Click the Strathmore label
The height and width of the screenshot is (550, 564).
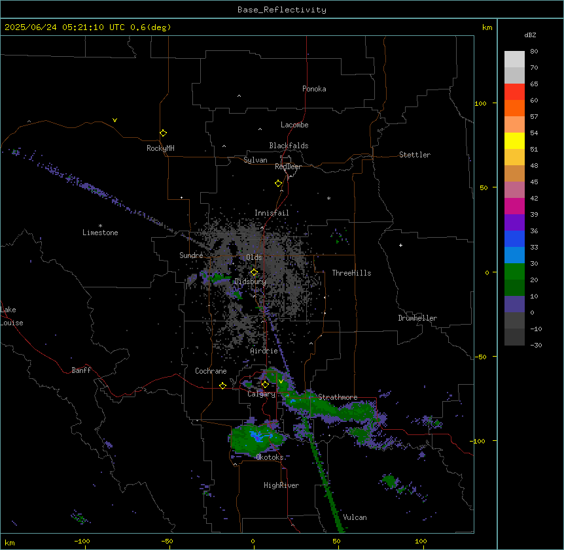pyautogui.click(x=338, y=397)
